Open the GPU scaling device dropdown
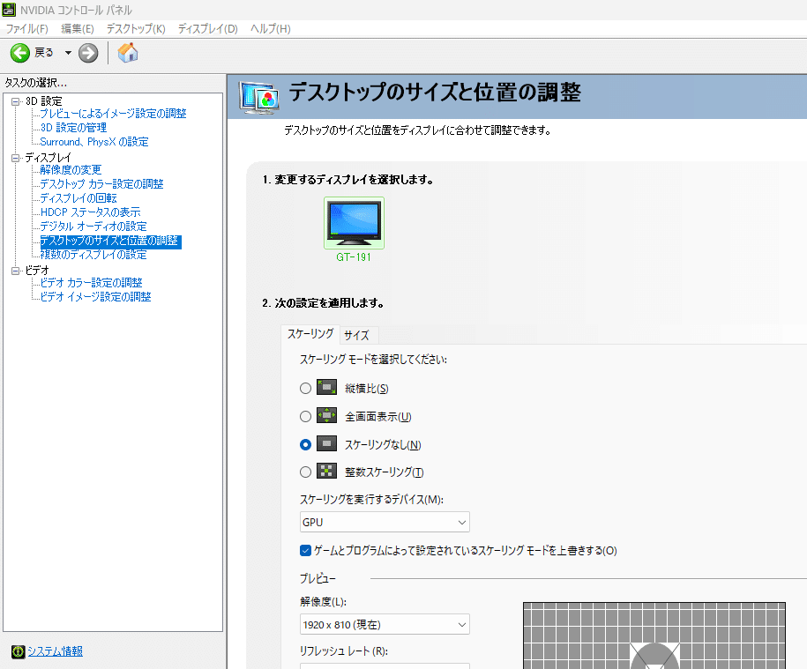807x669 pixels. click(385, 522)
